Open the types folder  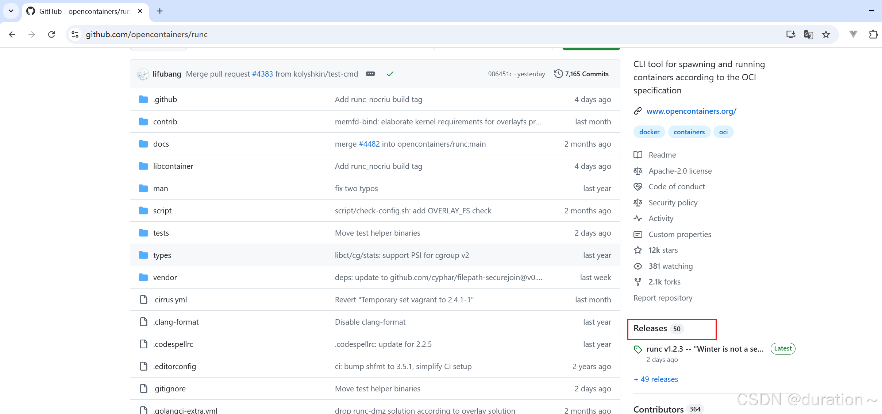click(162, 255)
